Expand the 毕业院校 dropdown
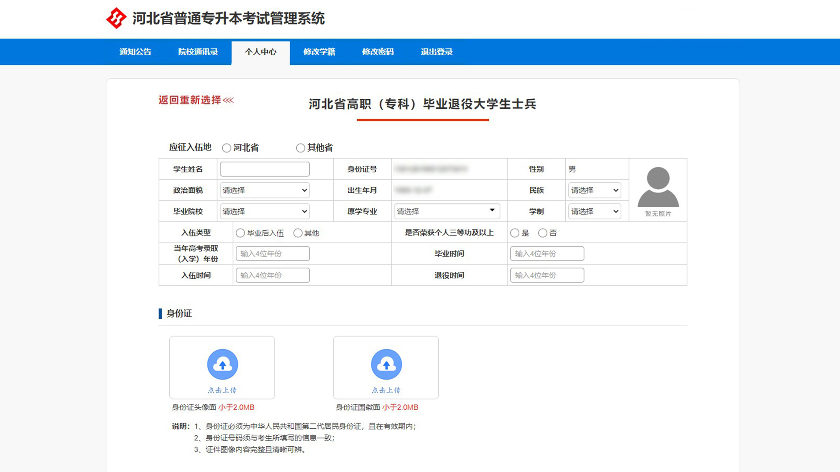 (265, 211)
